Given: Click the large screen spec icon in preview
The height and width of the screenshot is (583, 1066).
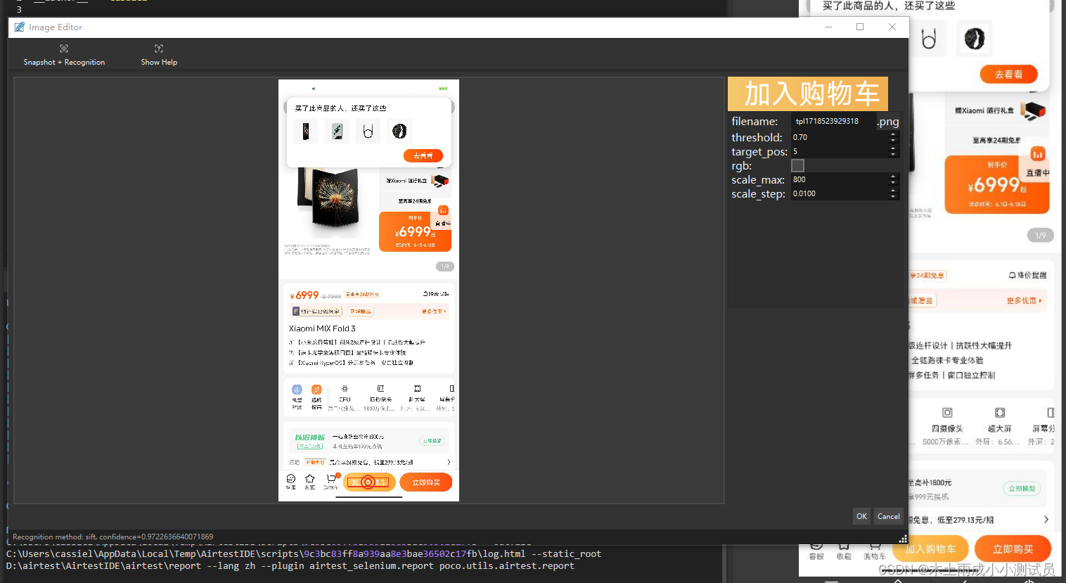Looking at the screenshot, I should 417,389.
